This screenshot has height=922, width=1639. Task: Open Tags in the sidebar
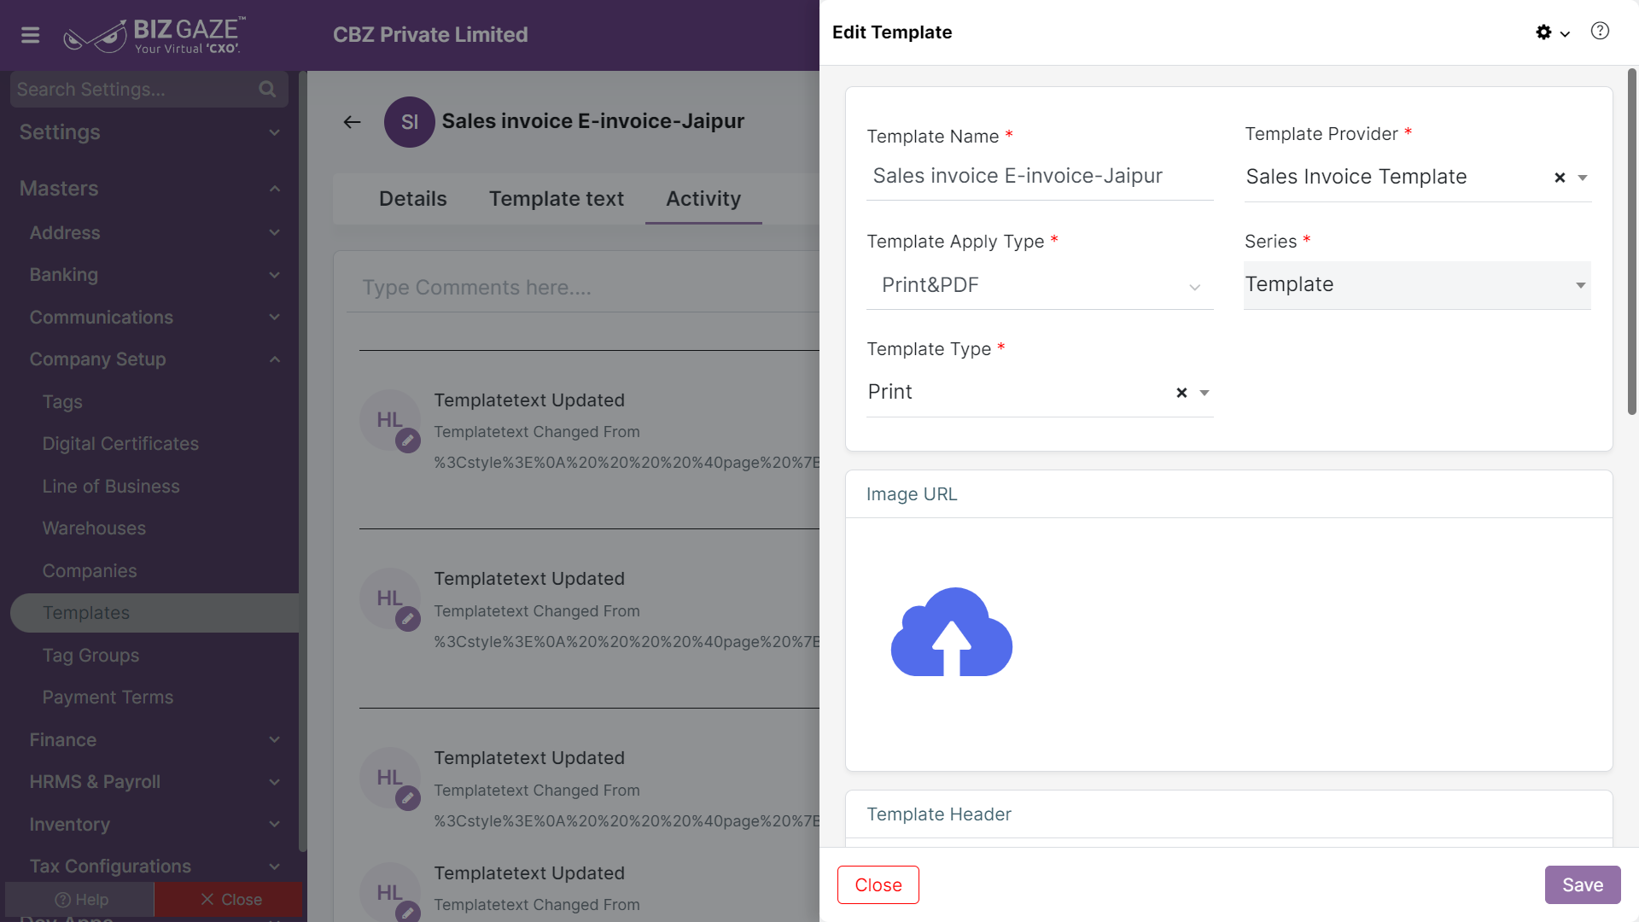coord(62,402)
